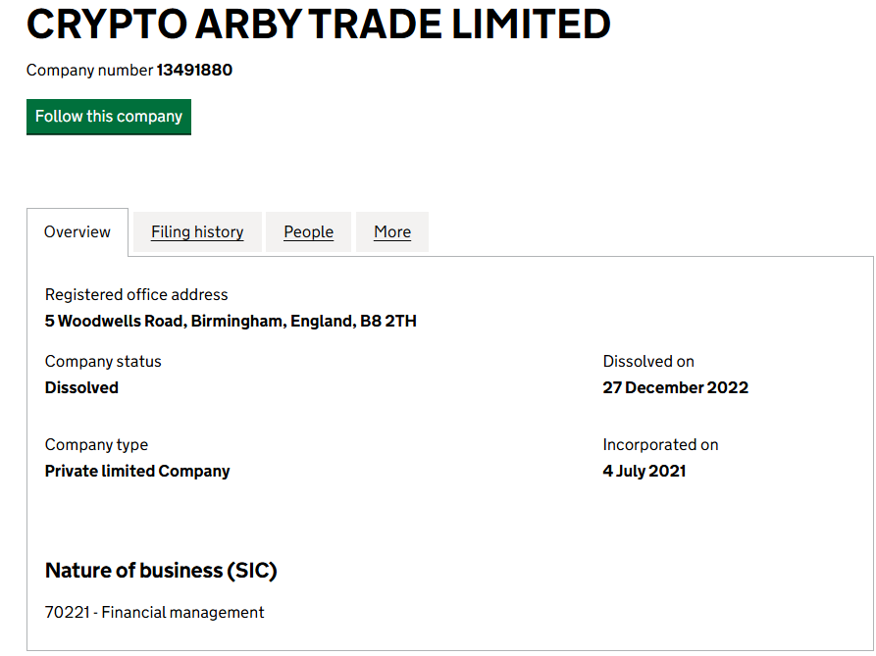Click the Registered office address label
This screenshot has height=656, width=876.
tap(136, 295)
